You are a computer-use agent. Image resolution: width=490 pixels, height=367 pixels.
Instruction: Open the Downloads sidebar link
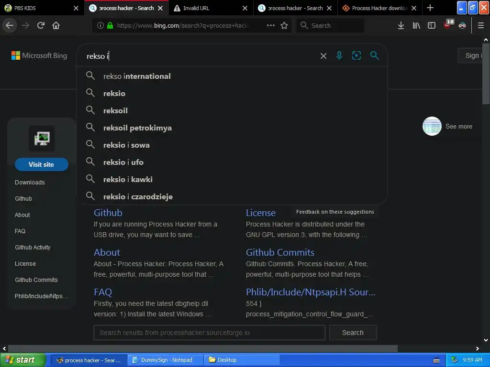pyautogui.click(x=30, y=182)
